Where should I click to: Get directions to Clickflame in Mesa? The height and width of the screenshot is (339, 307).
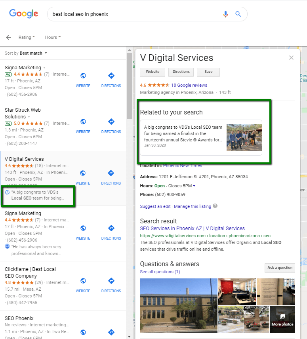(111, 285)
